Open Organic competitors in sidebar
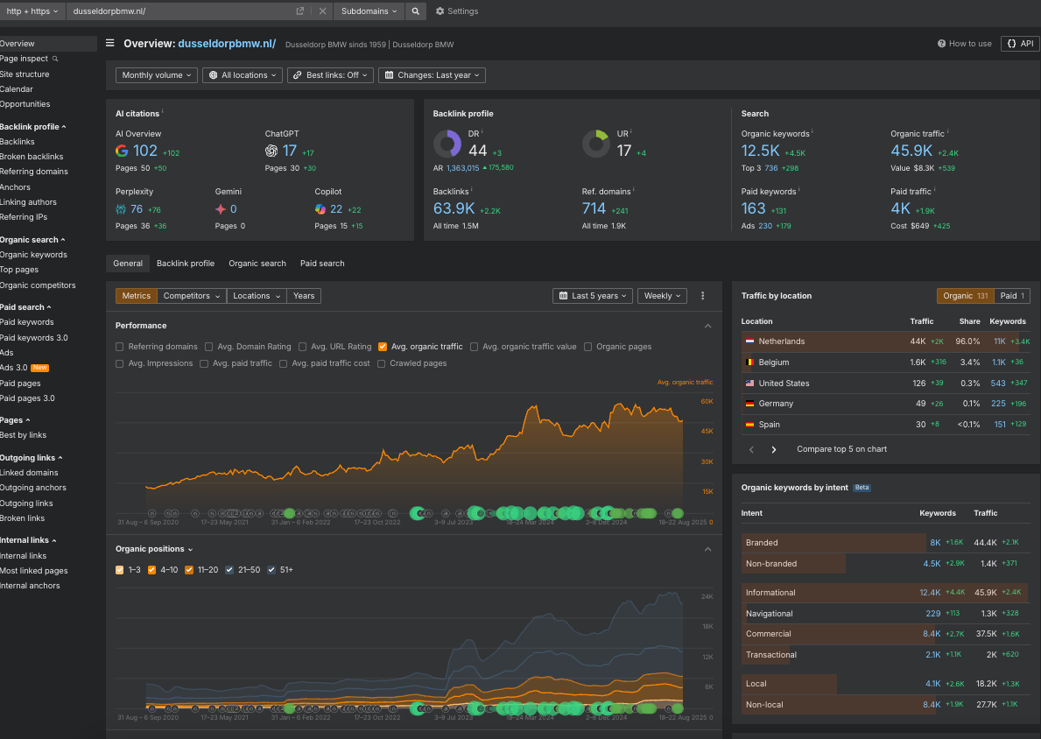Image resolution: width=1041 pixels, height=739 pixels. pyautogui.click(x=38, y=285)
